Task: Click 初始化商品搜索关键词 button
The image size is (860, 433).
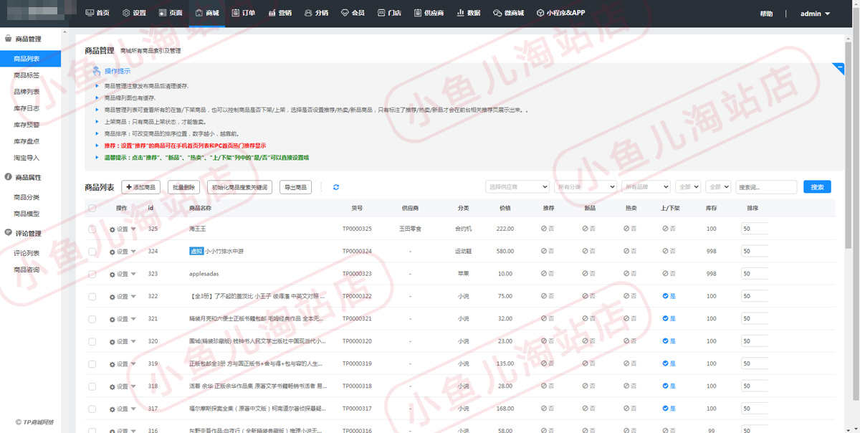Action: pos(240,187)
